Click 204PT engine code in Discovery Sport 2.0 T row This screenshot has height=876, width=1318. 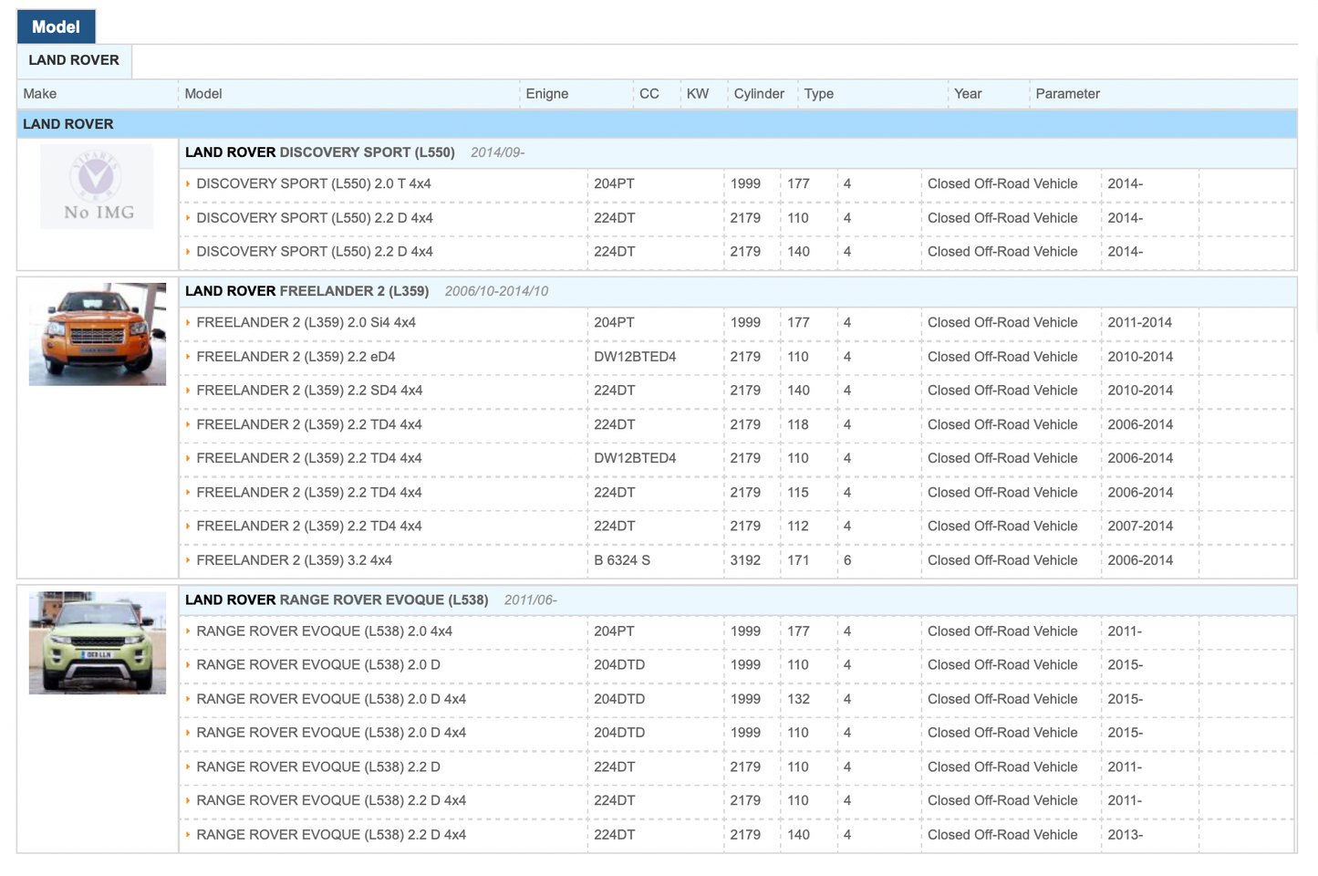614,183
